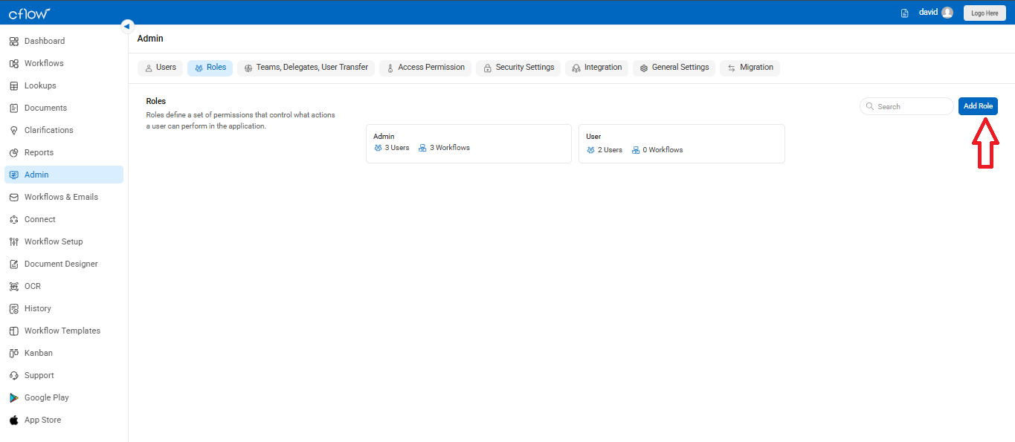Click "0 Workflows" in User card
This screenshot has width=1015, height=442.
(x=663, y=150)
